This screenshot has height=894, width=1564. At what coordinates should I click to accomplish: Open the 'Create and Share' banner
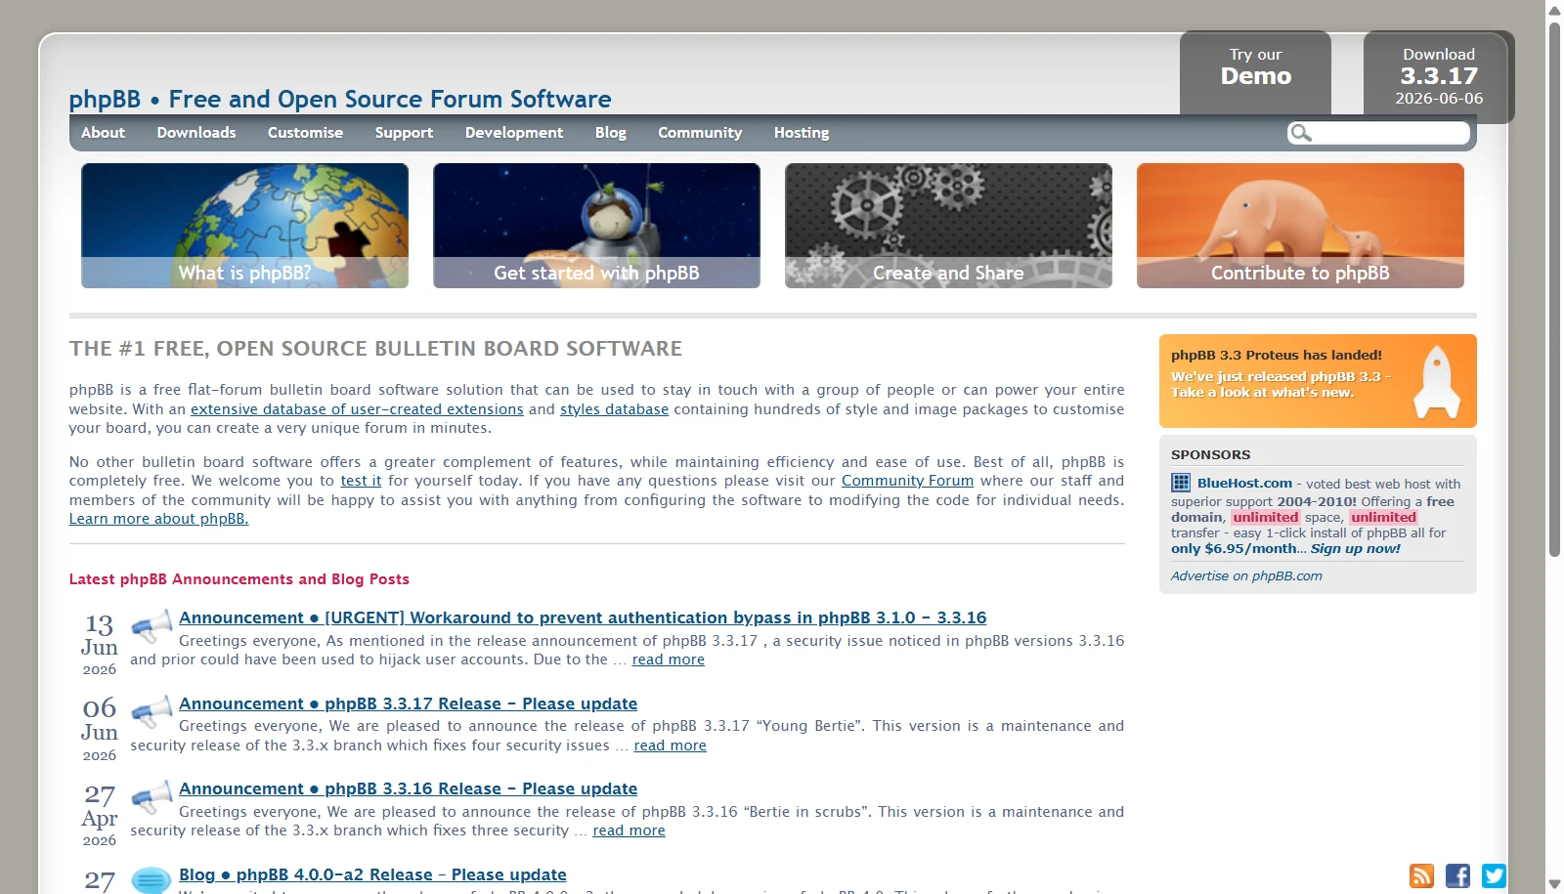[x=948, y=226]
